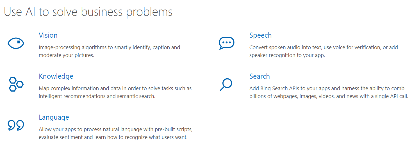Go to the Knowledge heading link

(x=56, y=76)
